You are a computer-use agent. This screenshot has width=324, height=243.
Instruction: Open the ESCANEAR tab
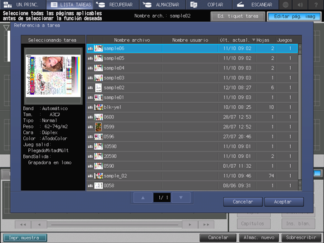(256, 4)
